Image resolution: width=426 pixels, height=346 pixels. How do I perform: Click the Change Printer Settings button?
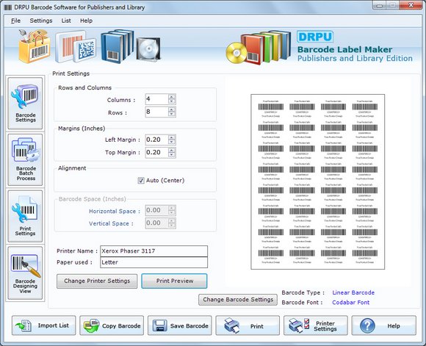[x=97, y=281]
